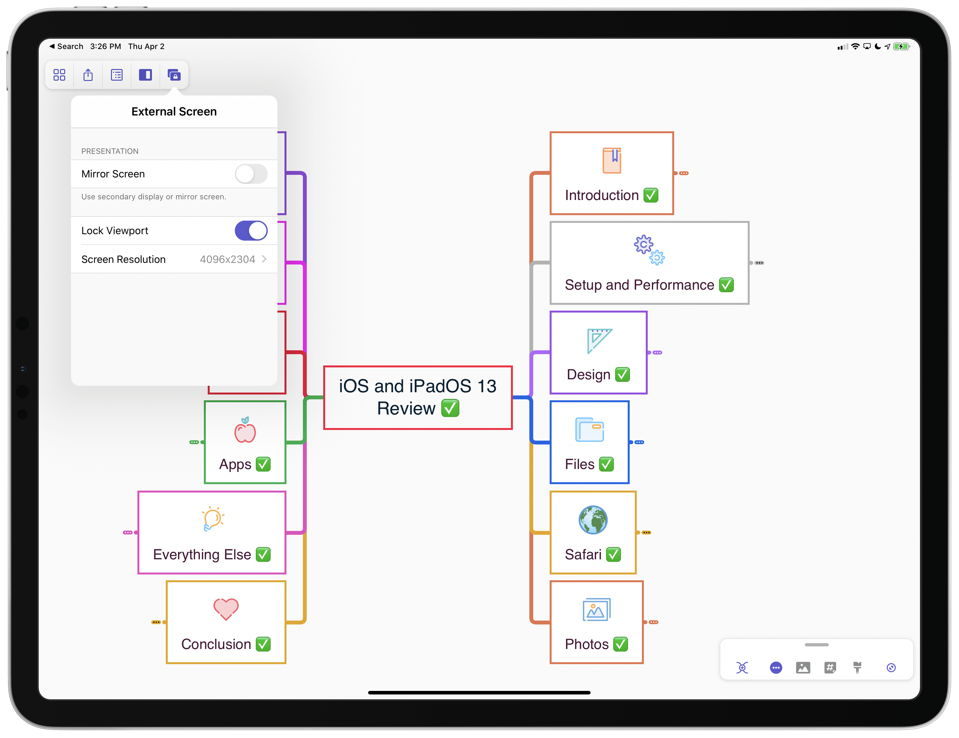Screen dimensions: 959x738
Task: Expand the Safari node branch
Action: click(646, 533)
